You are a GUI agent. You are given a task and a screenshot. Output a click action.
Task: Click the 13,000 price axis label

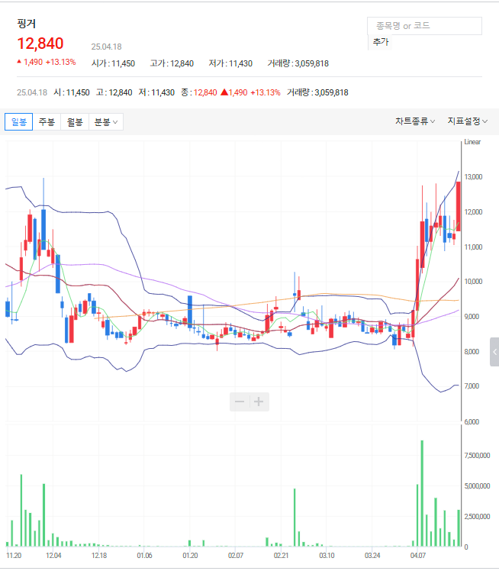click(473, 177)
